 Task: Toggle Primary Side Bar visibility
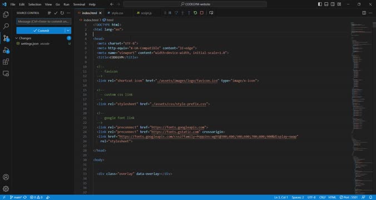click(x=320, y=4)
